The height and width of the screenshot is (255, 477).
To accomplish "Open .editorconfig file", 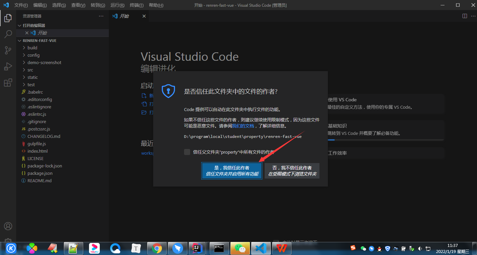I will tap(62, 99).
